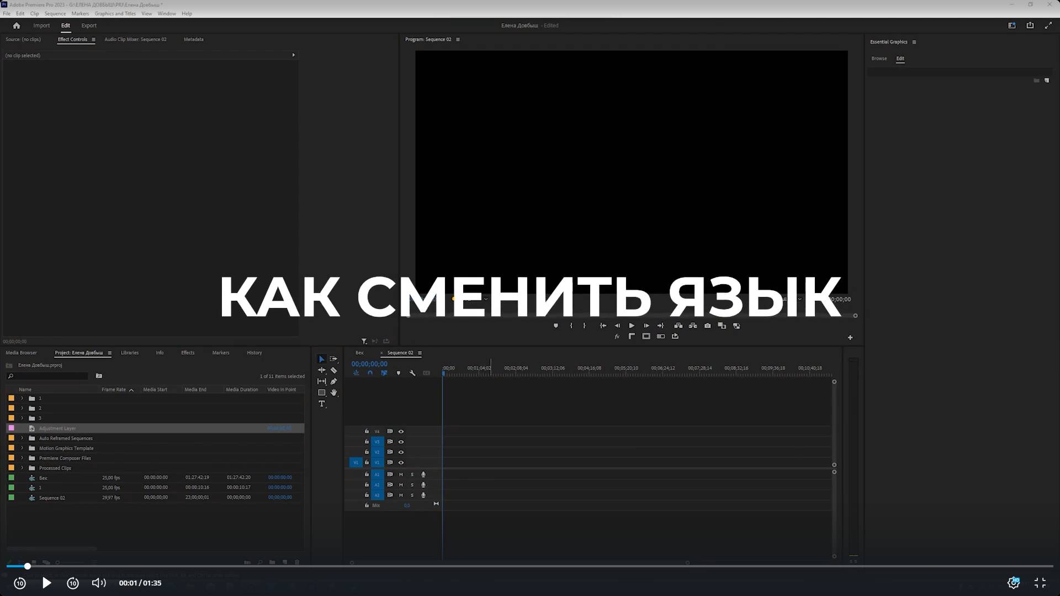The image size is (1060, 596).
Task: Click the Export Frame camera icon
Action: click(707, 326)
